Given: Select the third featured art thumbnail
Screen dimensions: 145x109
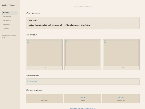Looking at the screenshot, I should point(121,53).
